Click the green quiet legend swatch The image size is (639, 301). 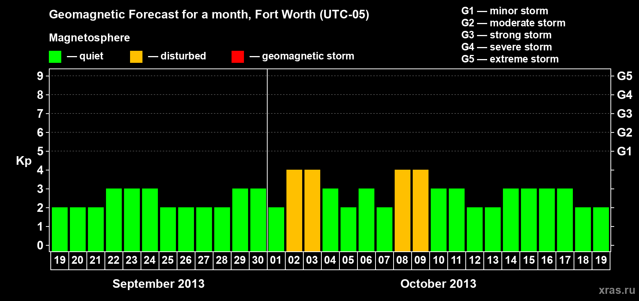[x=55, y=57]
